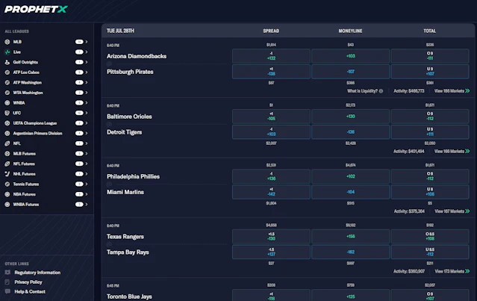Click the What is Liquidity? link
Screen dimensions: 477x301
point(362,91)
